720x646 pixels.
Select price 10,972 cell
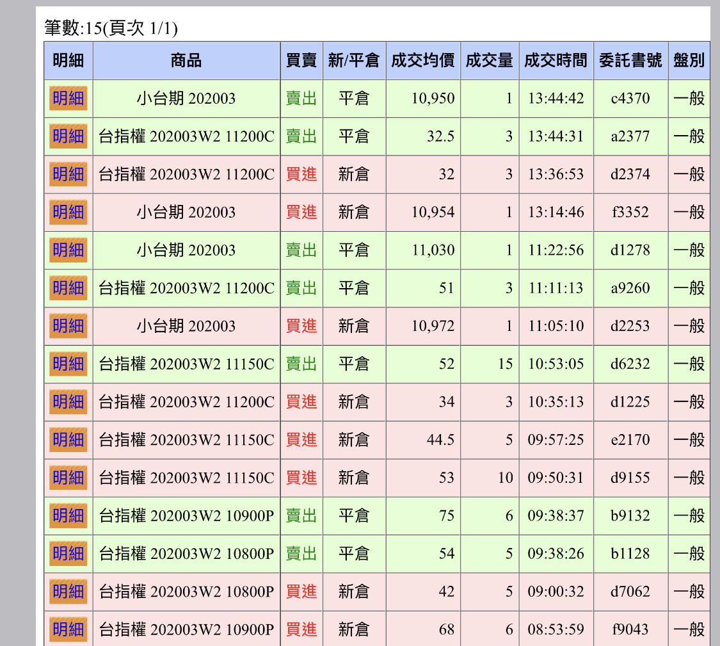click(x=423, y=327)
